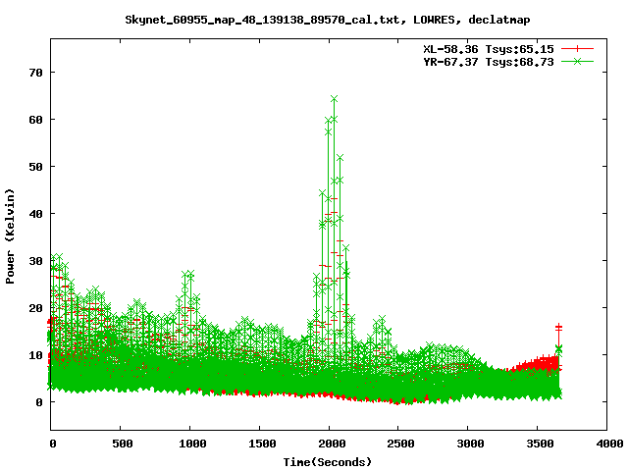This screenshot has width=628, height=471.
Task: Click the y-axis tick label 10
Action: (33, 355)
